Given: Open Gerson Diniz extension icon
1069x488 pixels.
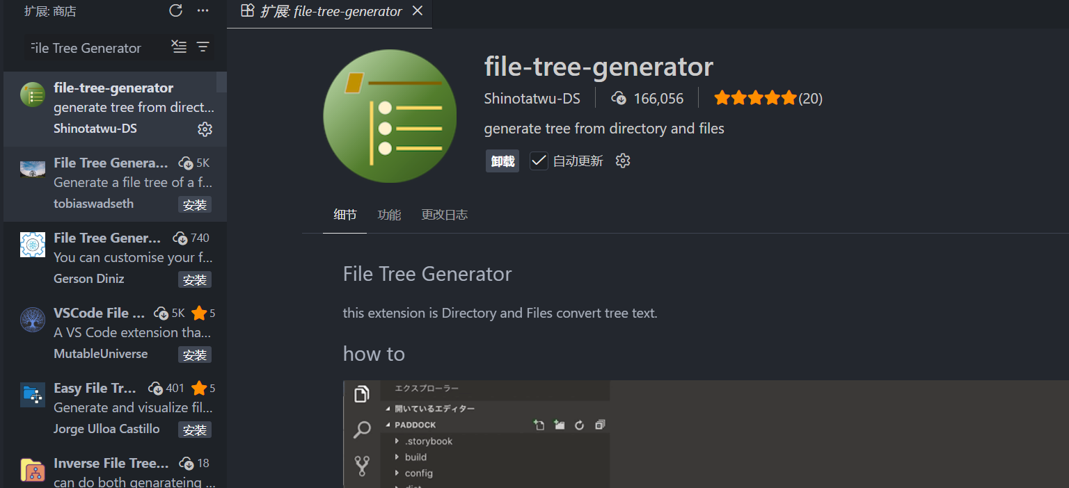Looking at the screenshot, I should pyautogui.click(x=33, y=245).
